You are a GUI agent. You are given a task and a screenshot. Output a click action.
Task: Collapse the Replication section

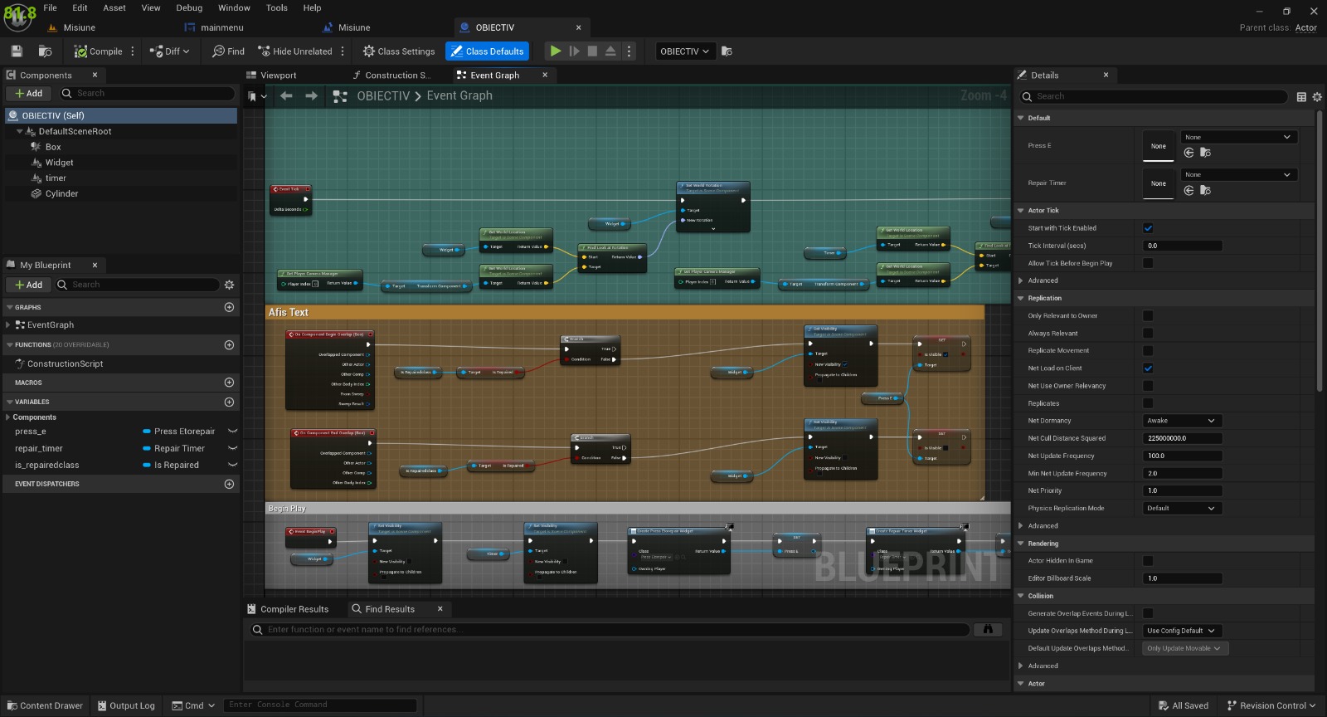coord(1021,298)
